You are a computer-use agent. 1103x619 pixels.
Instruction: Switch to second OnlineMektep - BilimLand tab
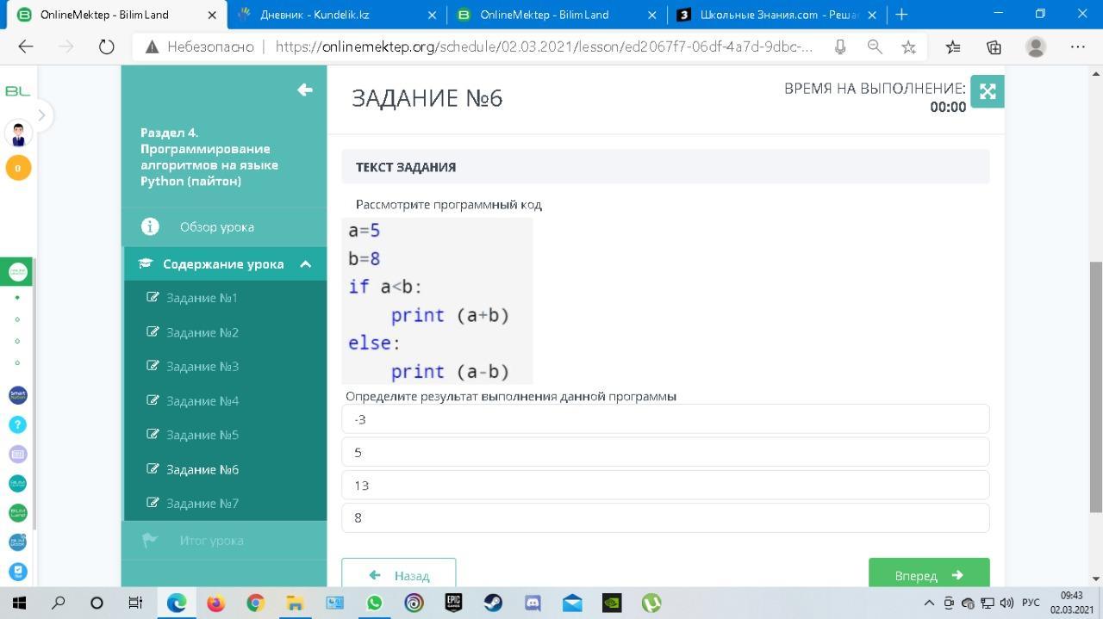tap(556, 15)
